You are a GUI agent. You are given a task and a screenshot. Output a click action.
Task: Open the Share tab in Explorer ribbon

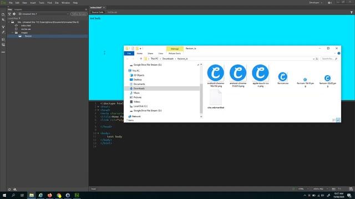tap(150, 54)
